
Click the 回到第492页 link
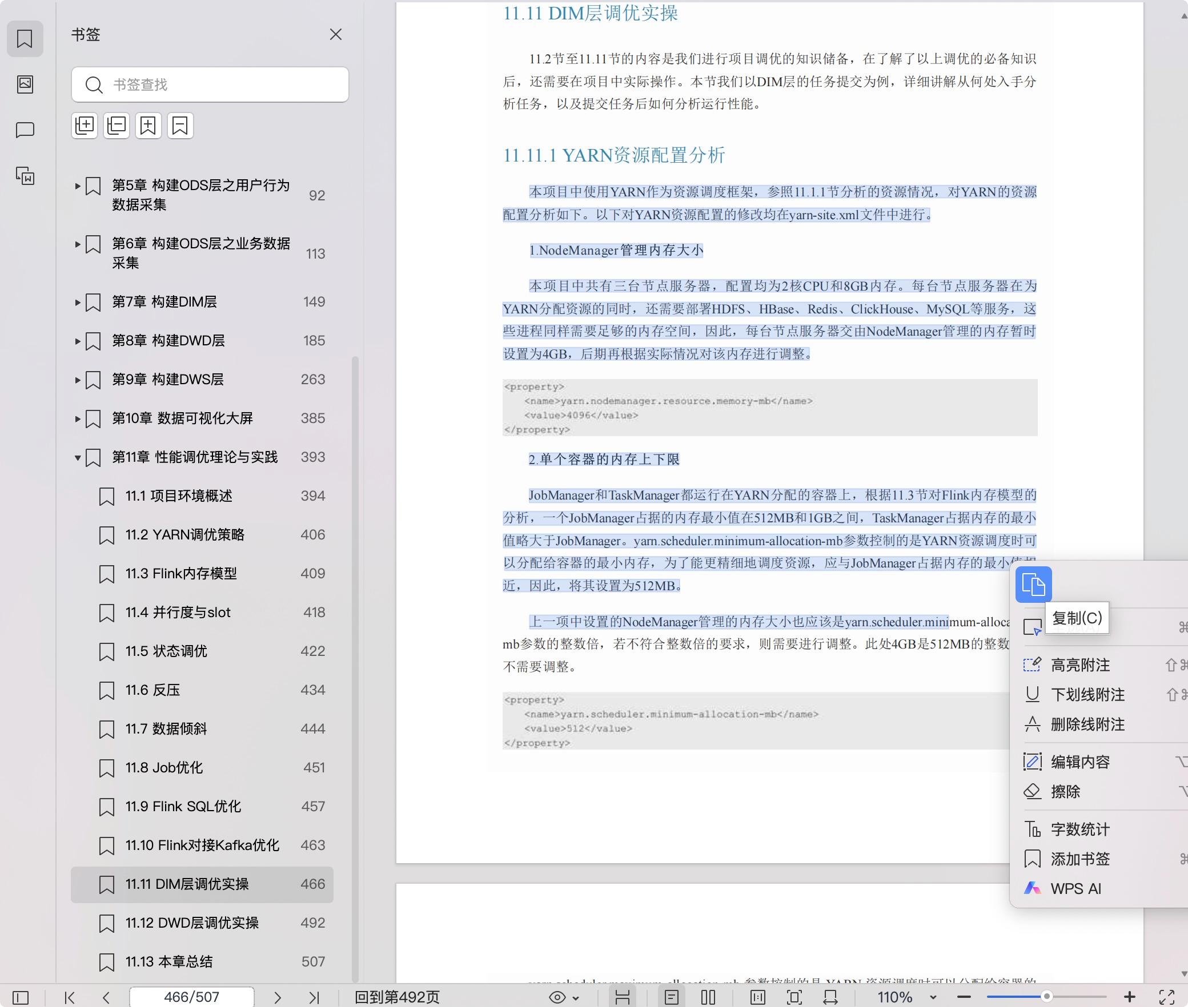tap(397, 997)
